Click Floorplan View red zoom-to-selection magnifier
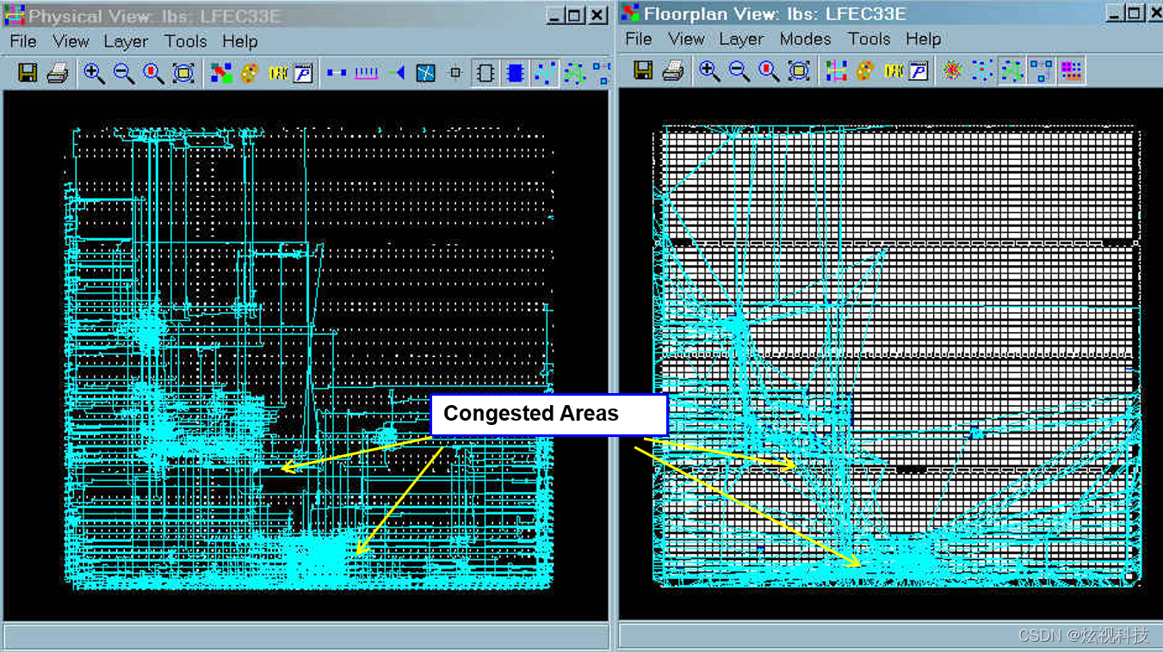Viewport: 1163px width, 652px height. click(x=769, y=71)
